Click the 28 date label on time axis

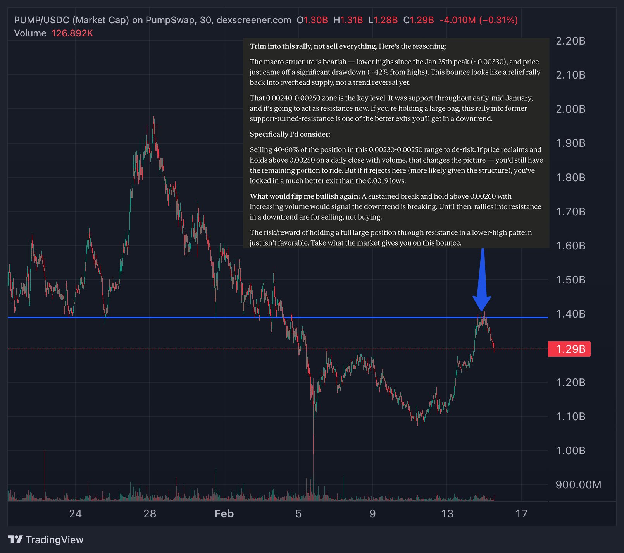pyautogui.click(x=150, y=513)
